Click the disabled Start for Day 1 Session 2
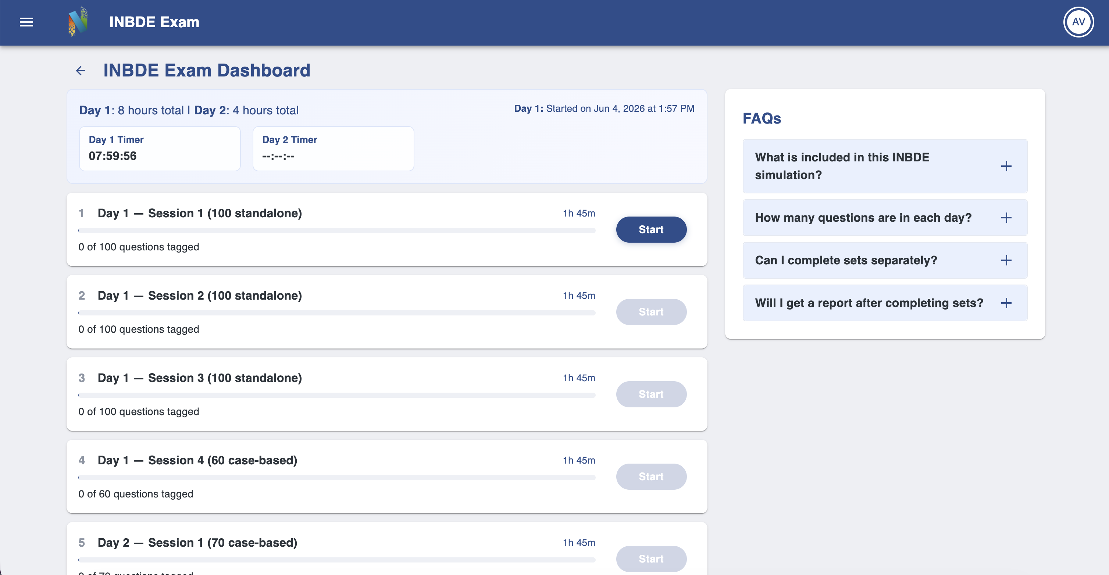1109x575 pixels. (x=651, y=312)
